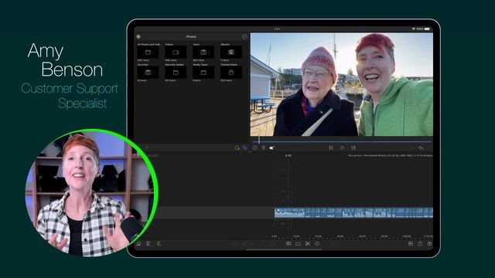The image size is (495, 278).
Task: Click the timecode readout at the playhead
Action: click(288, 156)
